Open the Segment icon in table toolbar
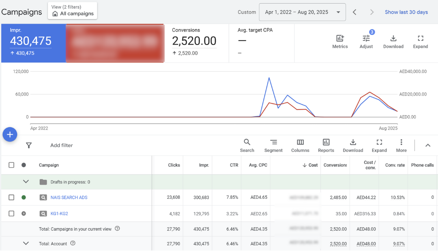Screen dimensions: 438x251 pyautogui.click(x=273, y=143)
